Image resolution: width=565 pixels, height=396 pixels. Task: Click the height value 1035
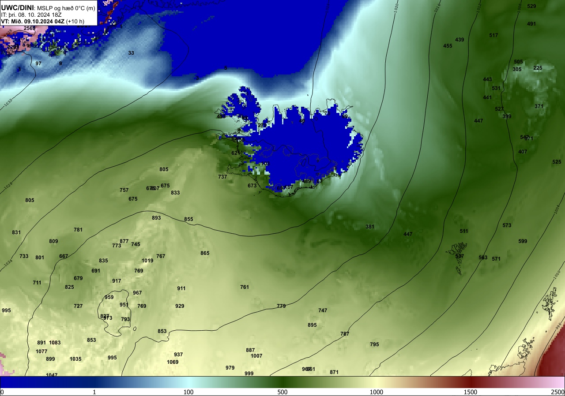point(75,359)
